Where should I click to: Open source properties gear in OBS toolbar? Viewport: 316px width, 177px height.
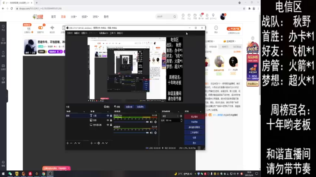tap(107, 107)
